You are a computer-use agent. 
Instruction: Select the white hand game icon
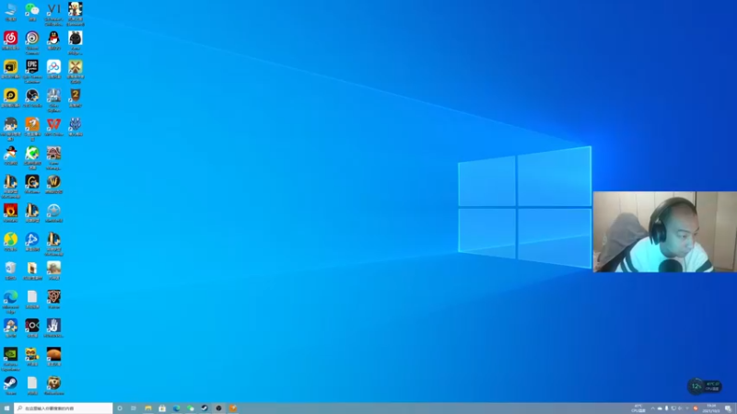point(53,328)
